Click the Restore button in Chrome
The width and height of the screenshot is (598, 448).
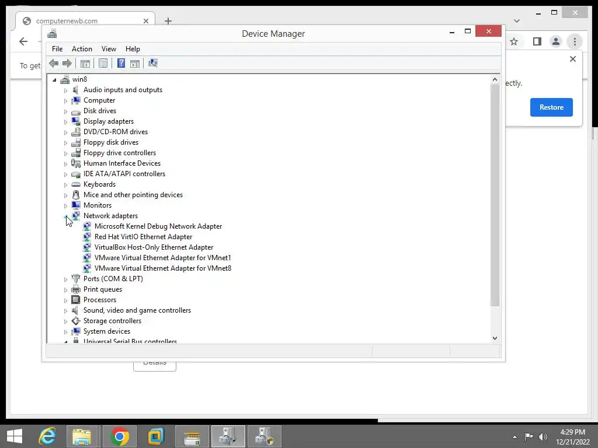click(551, 107)
